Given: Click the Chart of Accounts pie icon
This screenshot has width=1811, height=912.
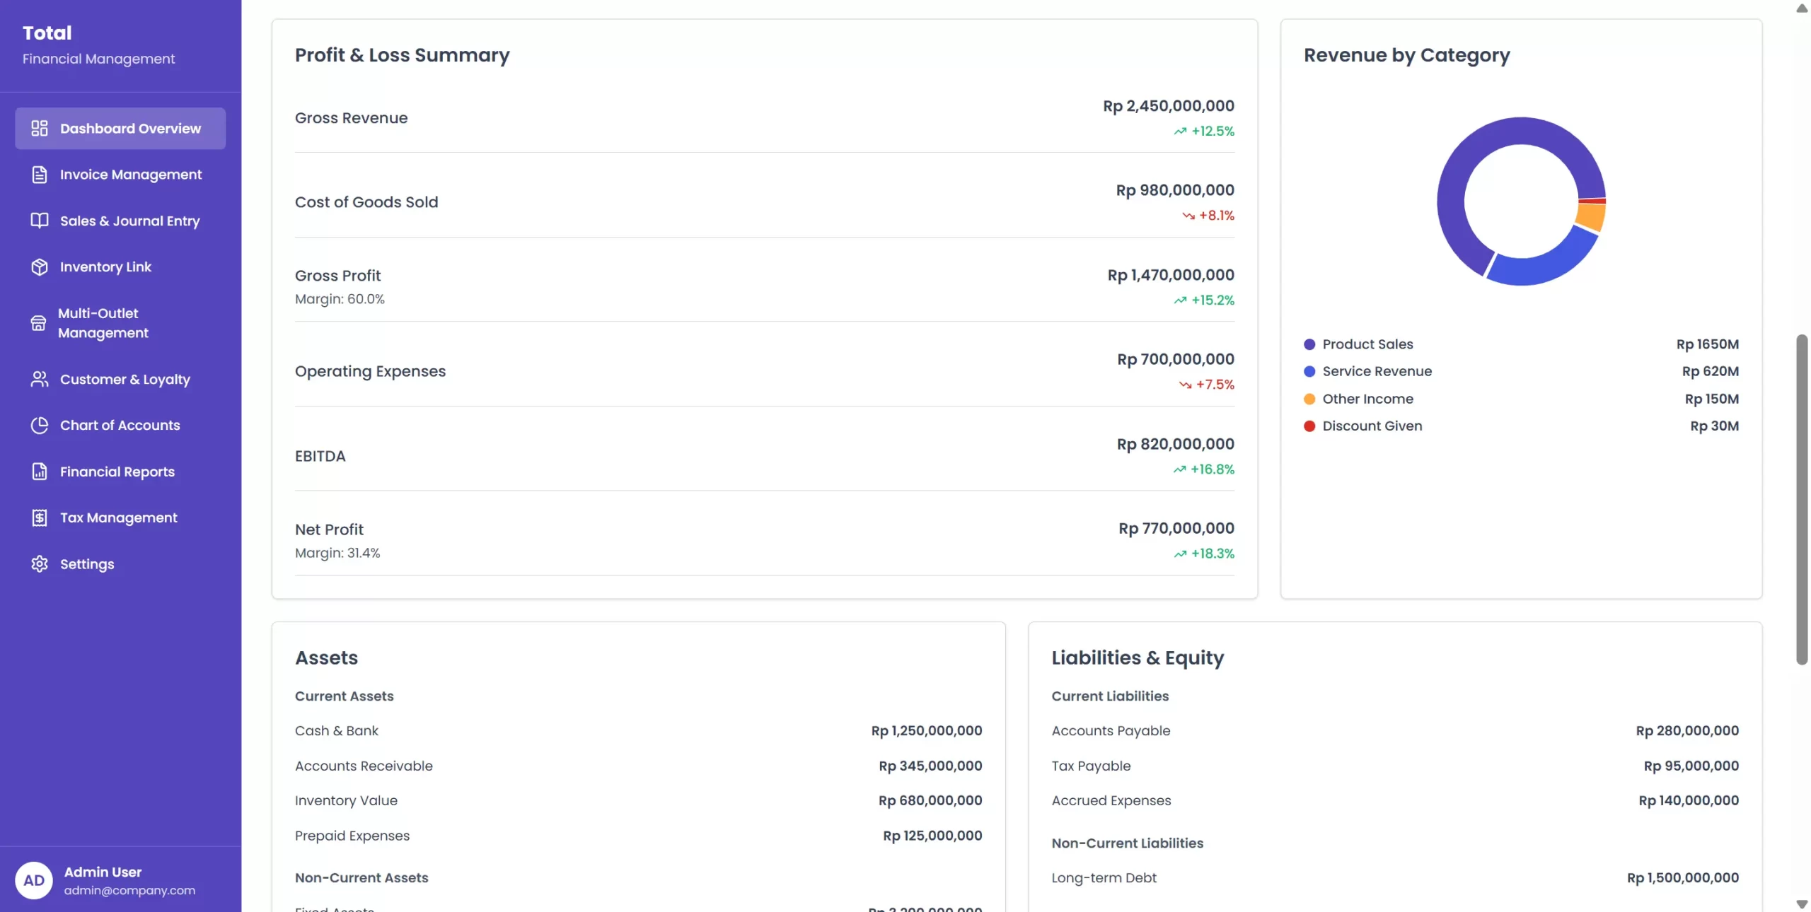Looking at the screenshot, I should 40,425.
